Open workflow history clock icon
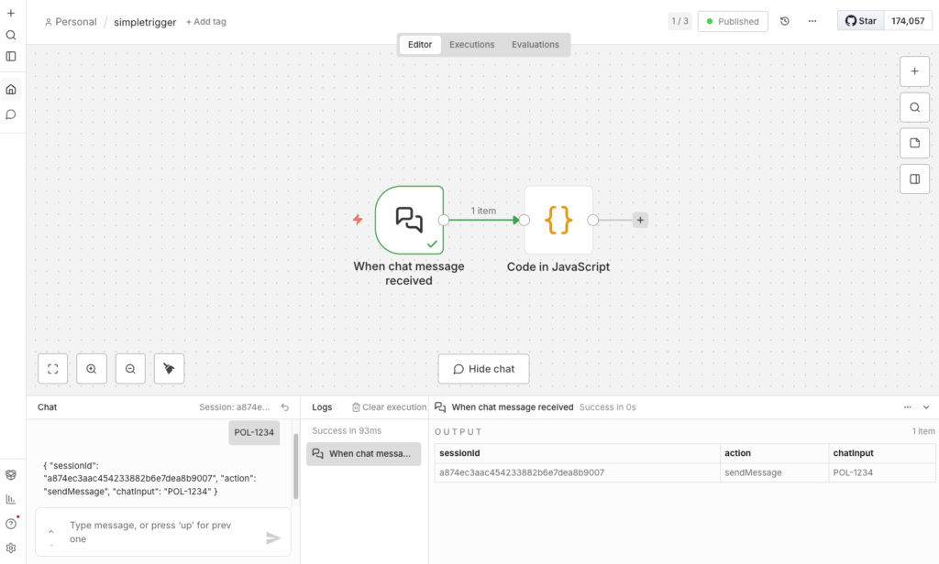Image resolution: width=939 pixels, height=564 pixels. pyautogui.click(x=785, y=21)
